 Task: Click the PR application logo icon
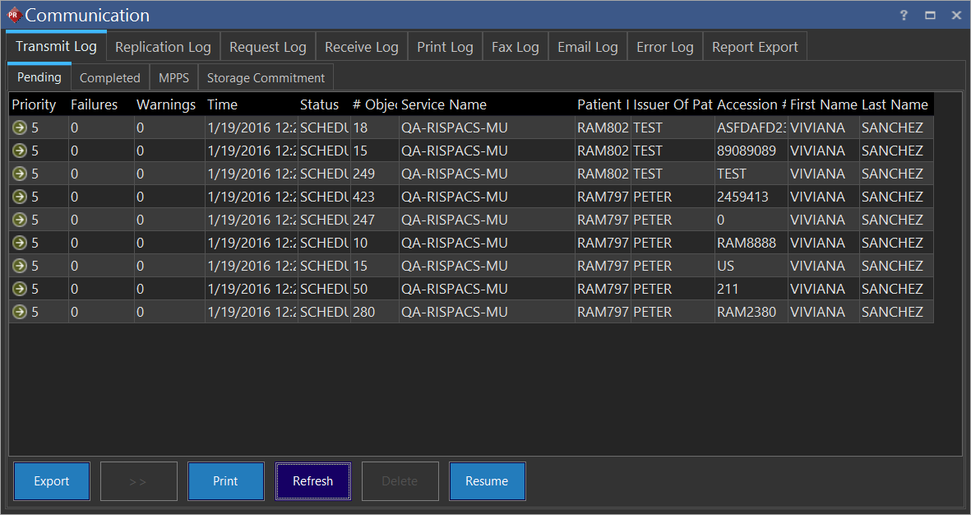coord(14,15)
